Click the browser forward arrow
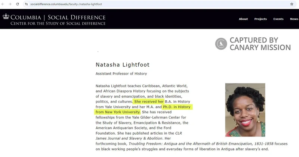 10,4
